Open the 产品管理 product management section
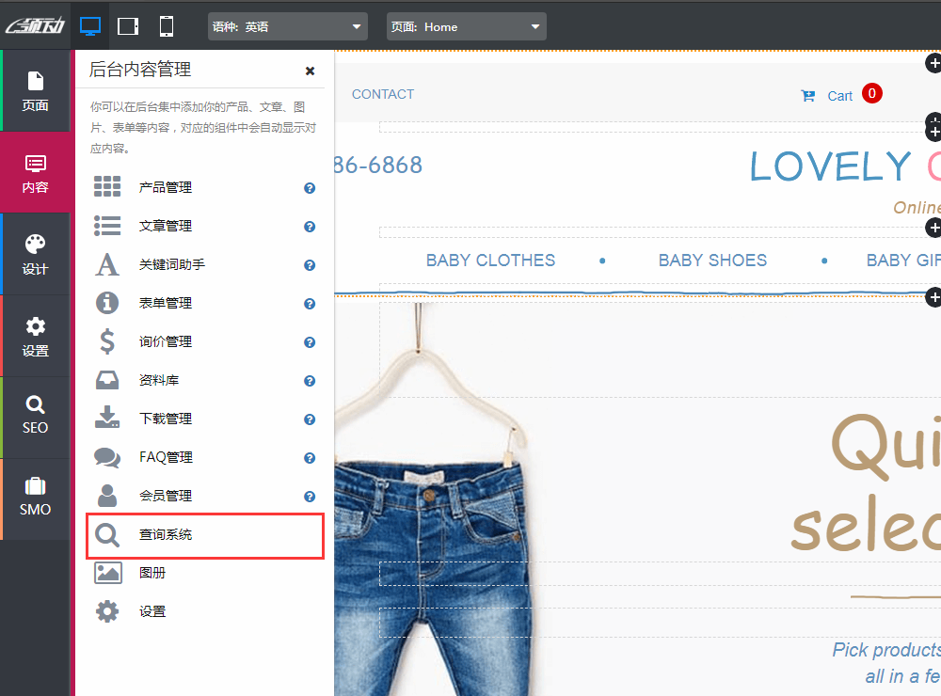 pos(166,188)
